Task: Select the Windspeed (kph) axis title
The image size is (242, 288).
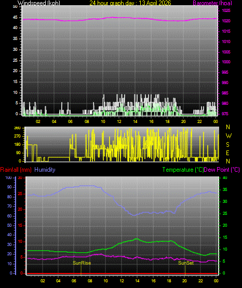Action: pos(39,3)
